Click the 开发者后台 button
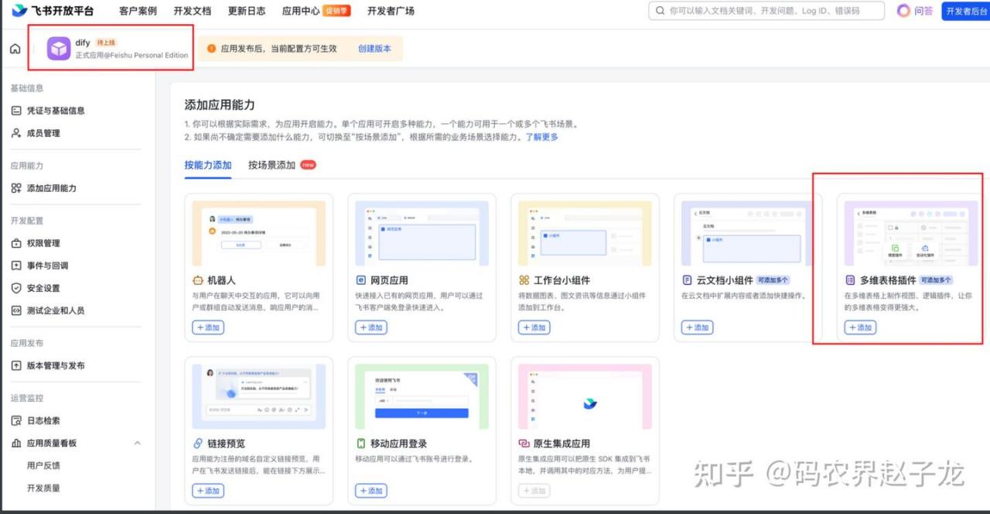The width and height of the screenshot is (990, 514). pos(965,11)
